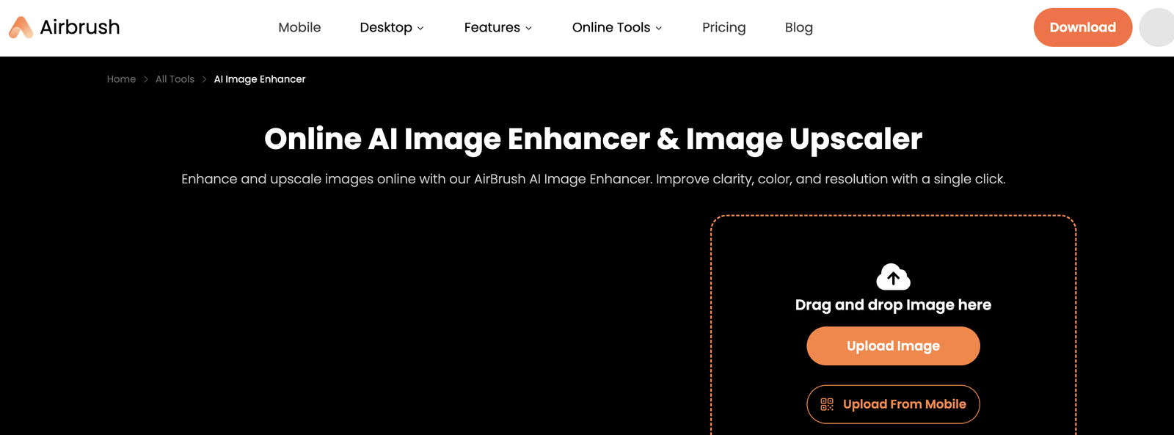Screen dimensions: 1174x435
Task: Click the Airbrush brand name text
Action: (x=79, y=27)
